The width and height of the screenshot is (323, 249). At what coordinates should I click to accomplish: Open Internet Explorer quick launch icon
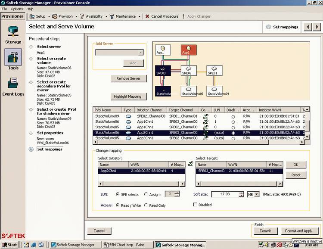[34, 245]
